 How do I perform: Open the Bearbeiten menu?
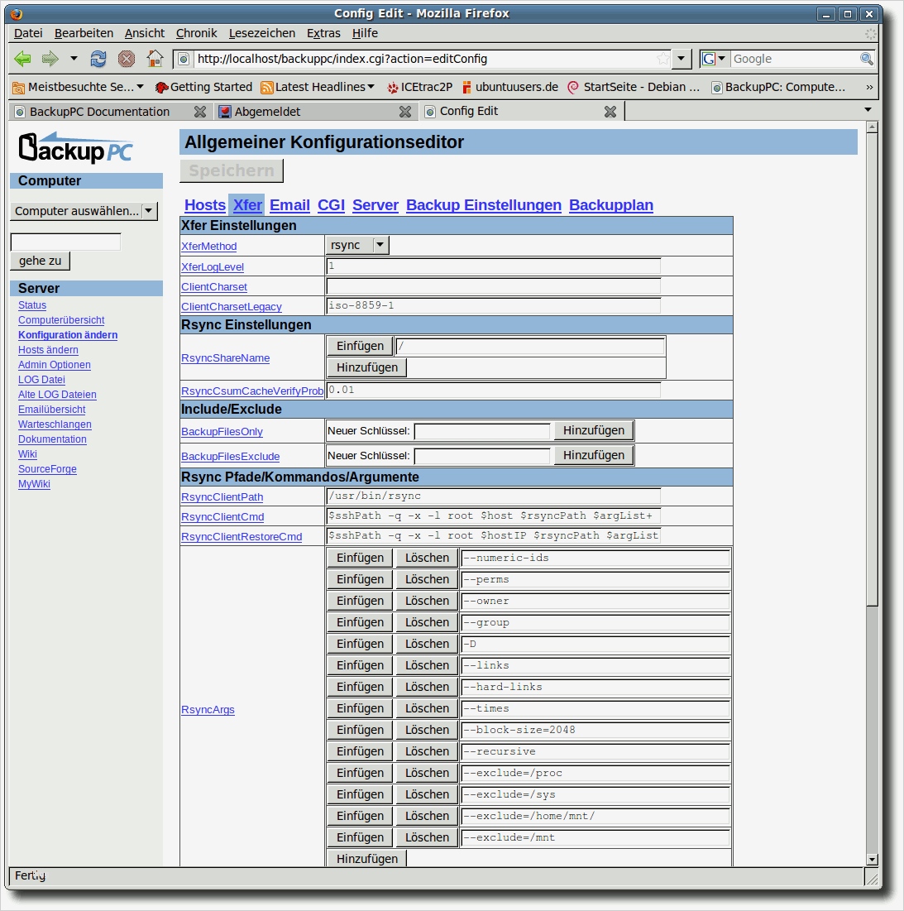coord(84,33)
